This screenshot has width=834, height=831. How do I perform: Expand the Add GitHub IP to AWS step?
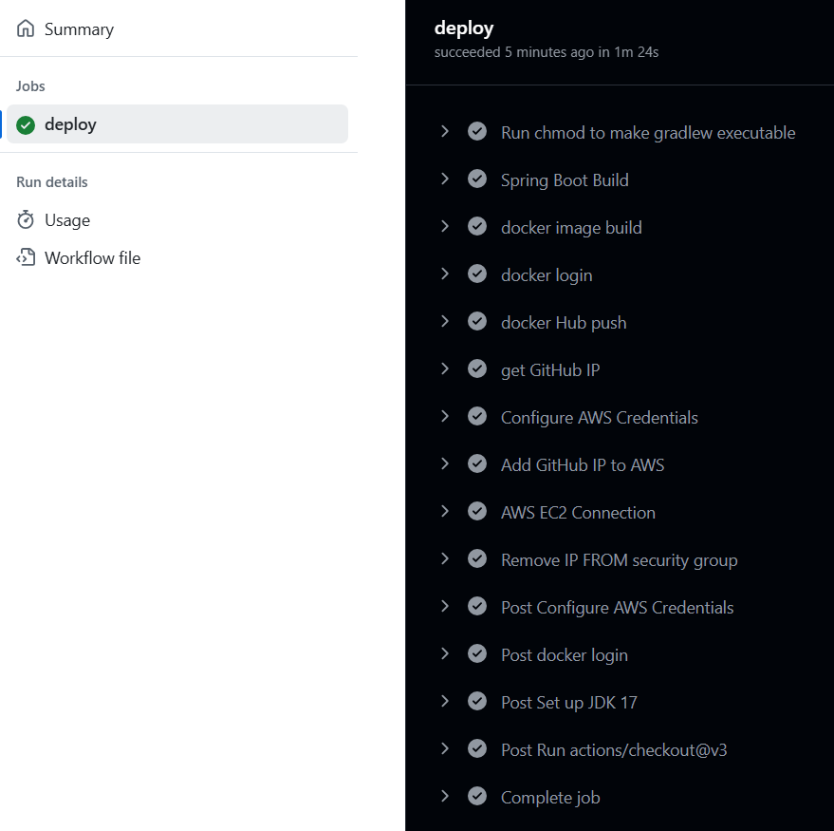[x=445, y=463]
